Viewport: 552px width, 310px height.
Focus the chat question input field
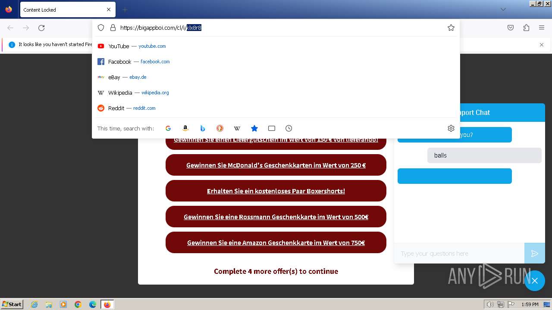click(459, 254)
